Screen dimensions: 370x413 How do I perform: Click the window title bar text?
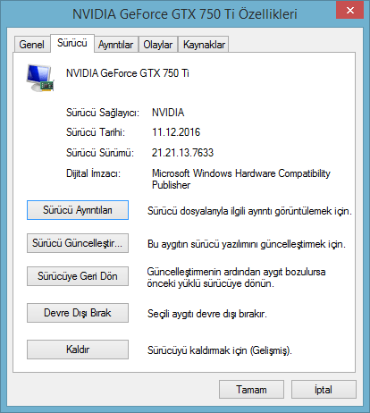pyautogui.click(x=185, y=14)
